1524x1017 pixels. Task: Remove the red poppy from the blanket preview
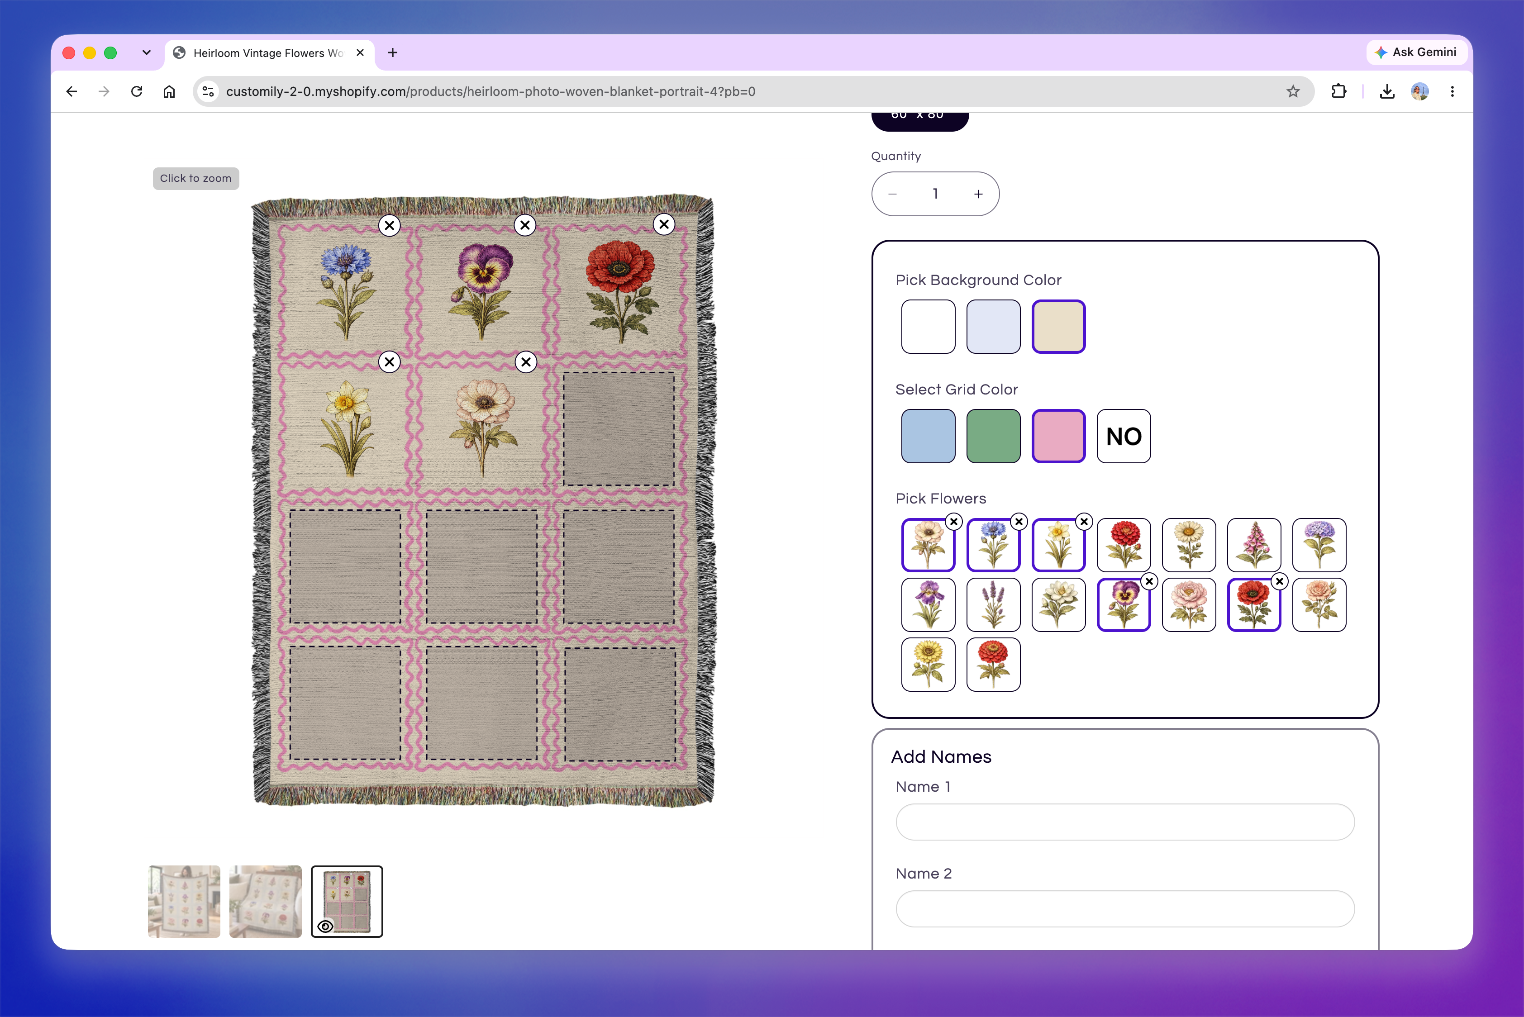[x=664, y=224]
